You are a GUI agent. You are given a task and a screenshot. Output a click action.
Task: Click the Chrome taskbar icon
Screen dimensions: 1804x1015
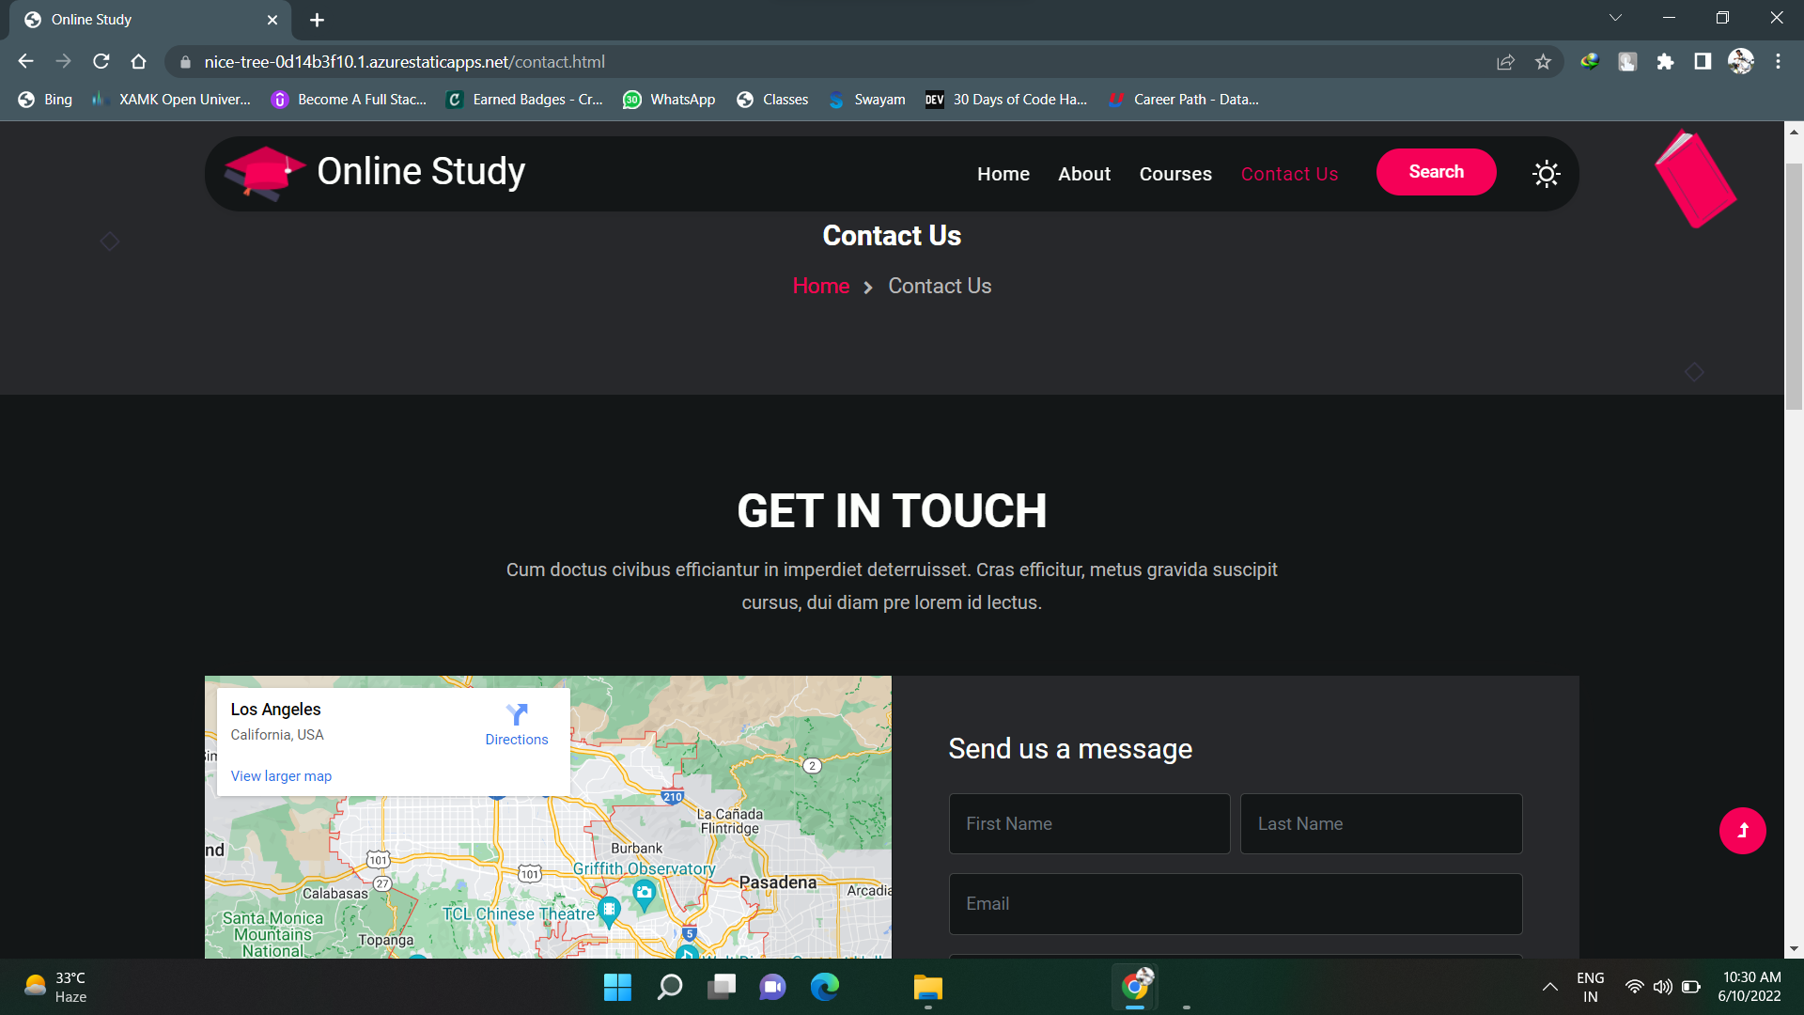[x=1135, y=987]
